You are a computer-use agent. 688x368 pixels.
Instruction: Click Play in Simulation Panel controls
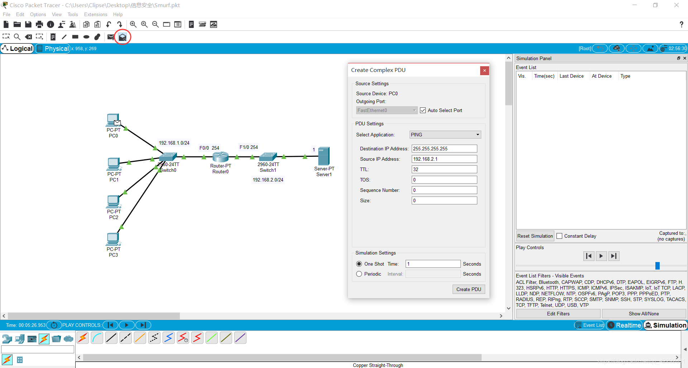[601, 256]
